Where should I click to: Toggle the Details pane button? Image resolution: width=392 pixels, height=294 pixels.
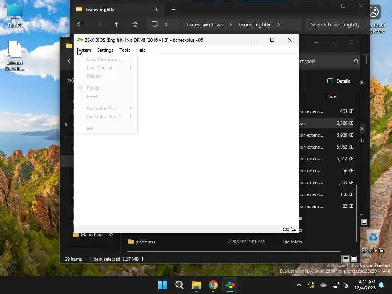(338, 81)
